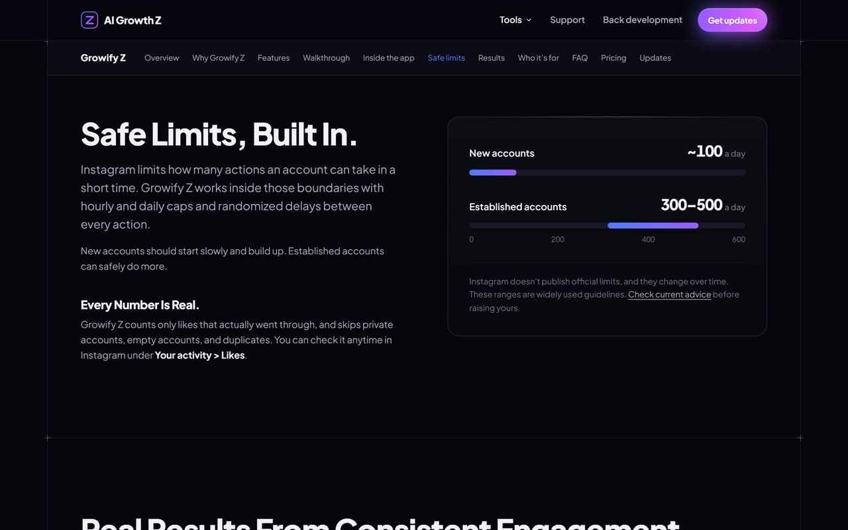Click the Every Number Is Real. subheading

(x=140, y=305)
